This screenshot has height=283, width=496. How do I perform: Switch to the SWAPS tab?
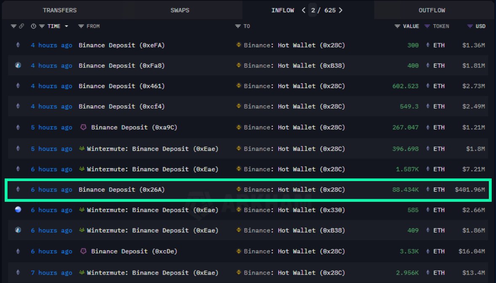(180, 10)
